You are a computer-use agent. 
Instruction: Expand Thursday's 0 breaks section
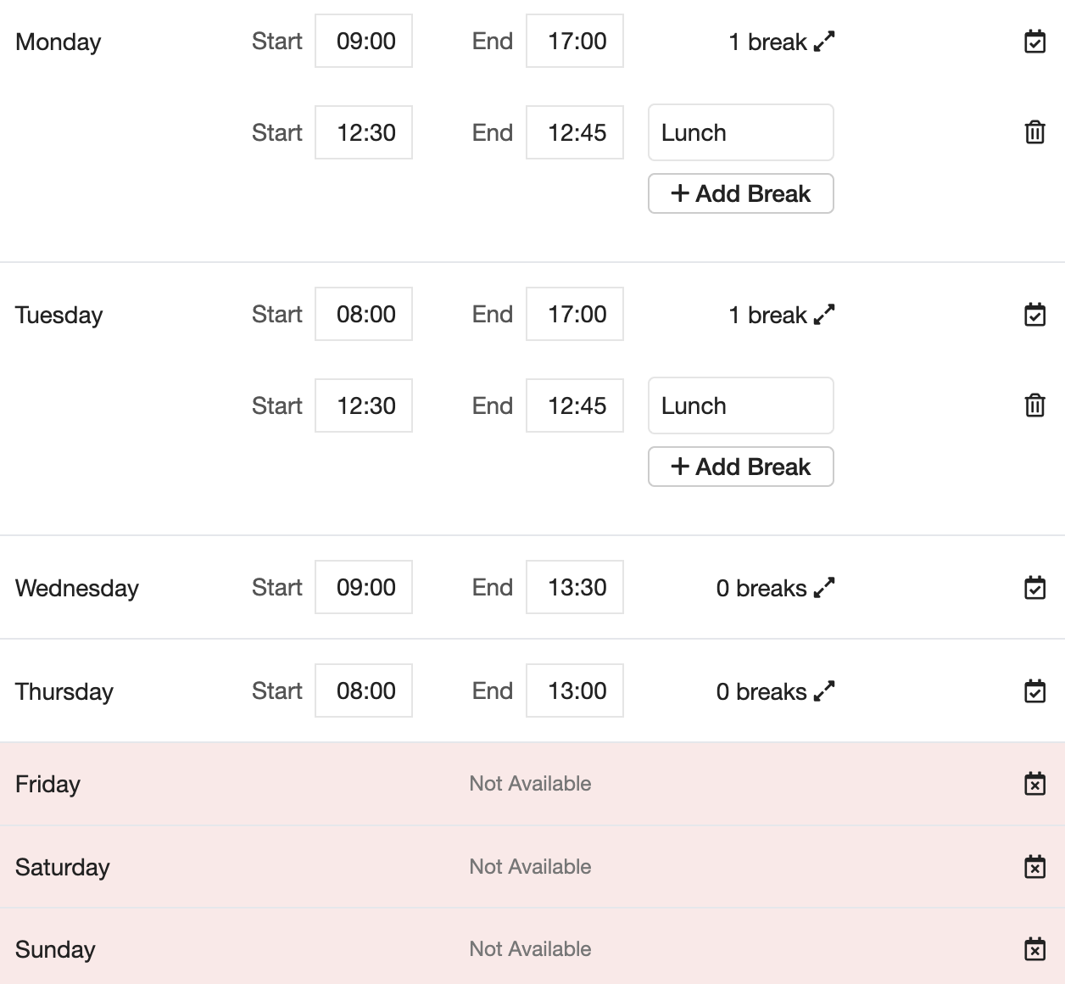(x=775, y=691)
